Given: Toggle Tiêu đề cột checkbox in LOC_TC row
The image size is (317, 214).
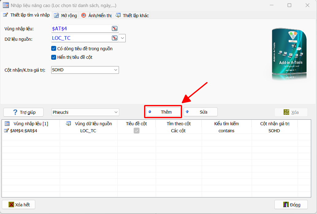Looking at the screenshot, I should [x=136, y=131].
